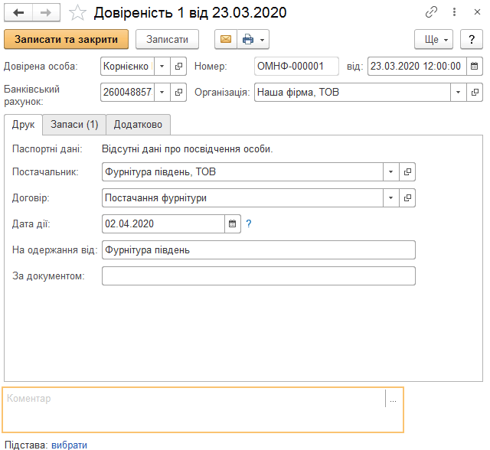
Task: Click the 'вибрати' link next to Підстава
Action: (69, 445)
